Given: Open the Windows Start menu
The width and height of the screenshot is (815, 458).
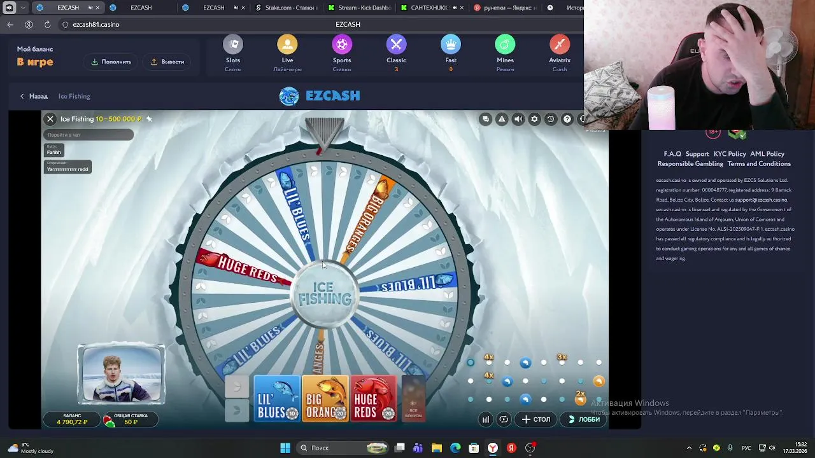Looking at the screenshot, I should [285, 448].
